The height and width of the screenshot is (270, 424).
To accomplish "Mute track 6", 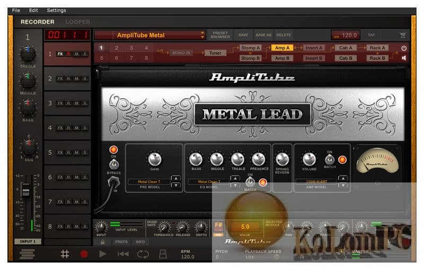I will tap(77, 177).
